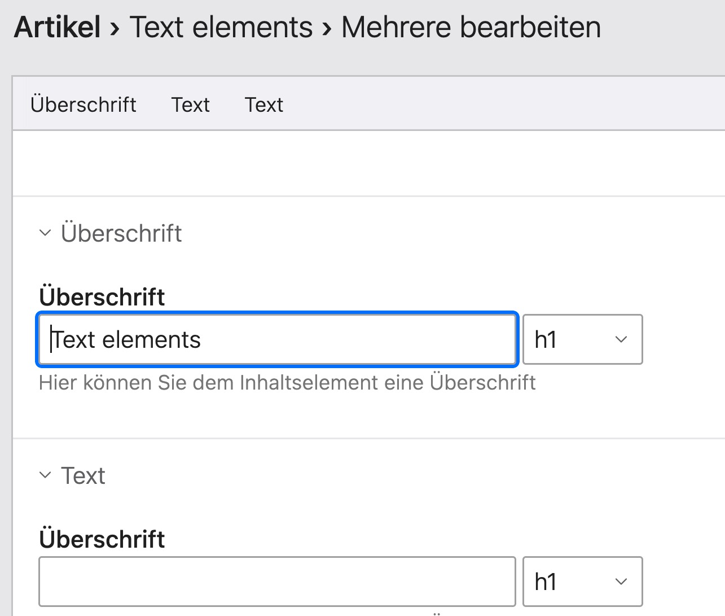This screenshot has width=725, height=616.
Task: Click the arrow in the second h1 select
Action: 621,582
